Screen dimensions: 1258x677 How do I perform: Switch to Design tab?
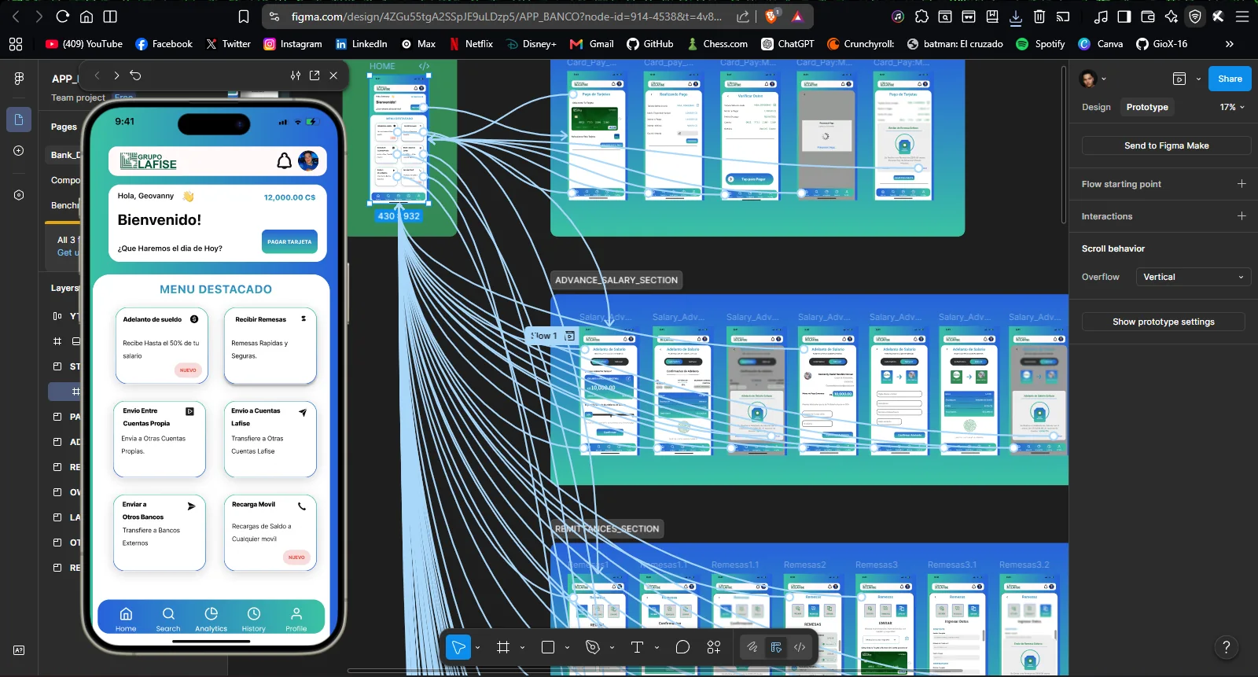[x=1096, y=107]
